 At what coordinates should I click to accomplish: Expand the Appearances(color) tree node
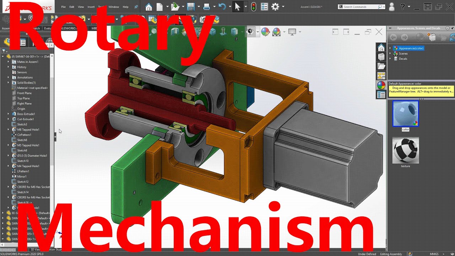[x=390, y=48]
